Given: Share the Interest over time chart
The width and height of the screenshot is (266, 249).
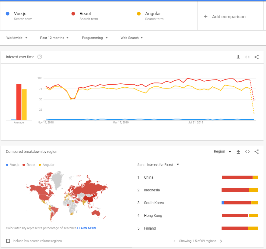Looking at the screenshot, I should [257, 57].
